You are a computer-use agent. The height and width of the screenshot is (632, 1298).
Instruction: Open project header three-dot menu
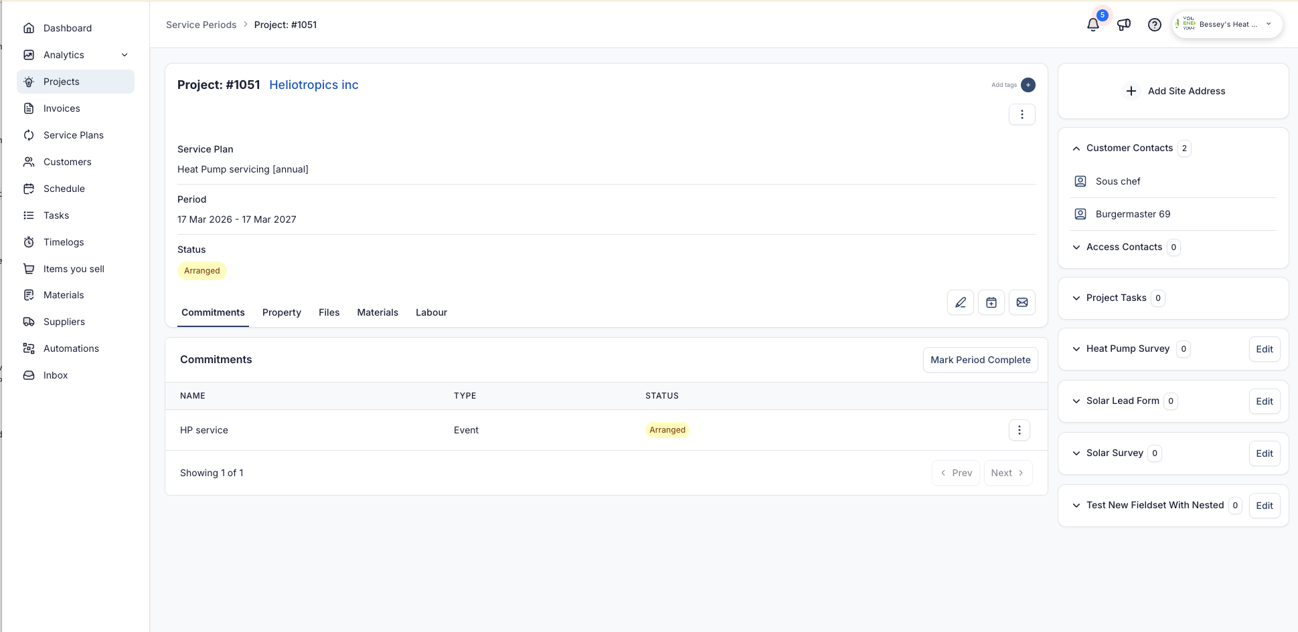(x=1022, y=114)
